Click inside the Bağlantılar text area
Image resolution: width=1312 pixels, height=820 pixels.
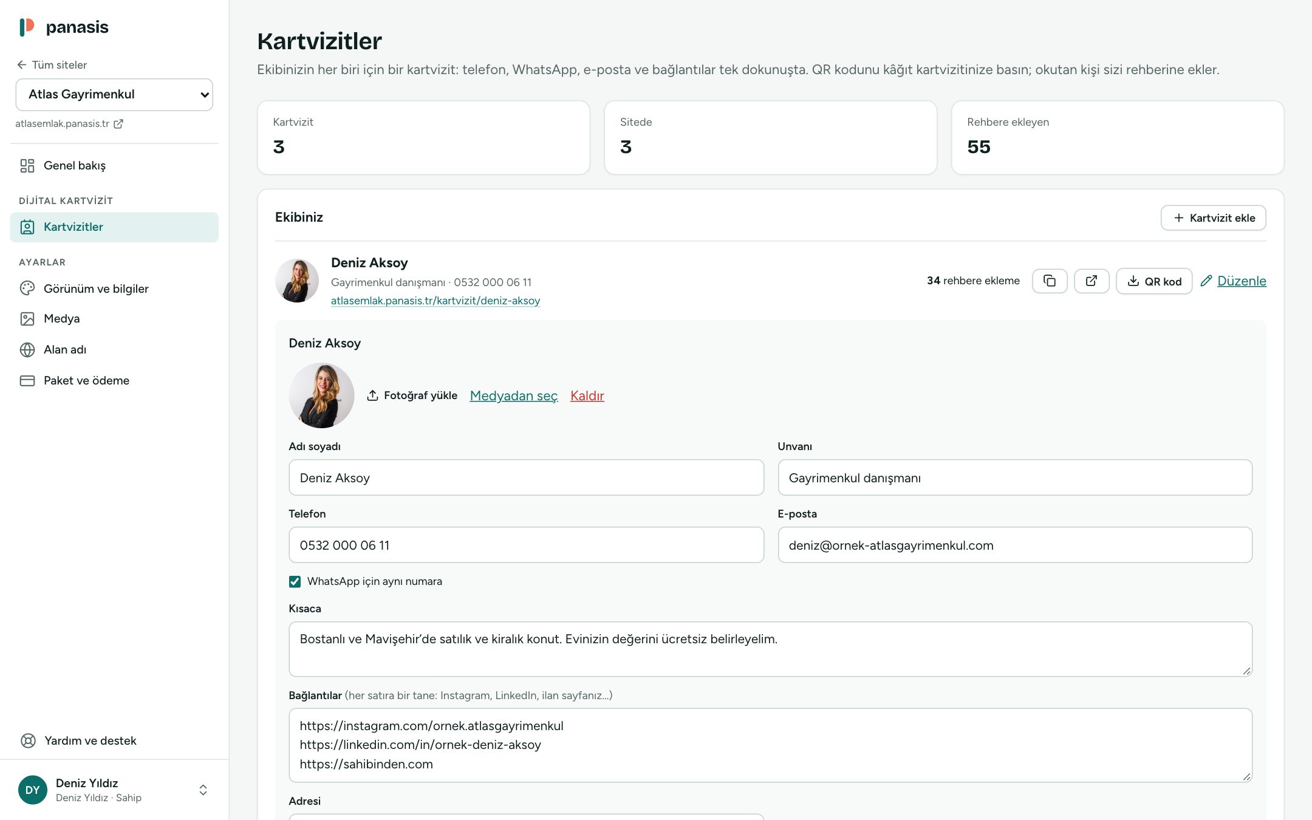[770, 745]
